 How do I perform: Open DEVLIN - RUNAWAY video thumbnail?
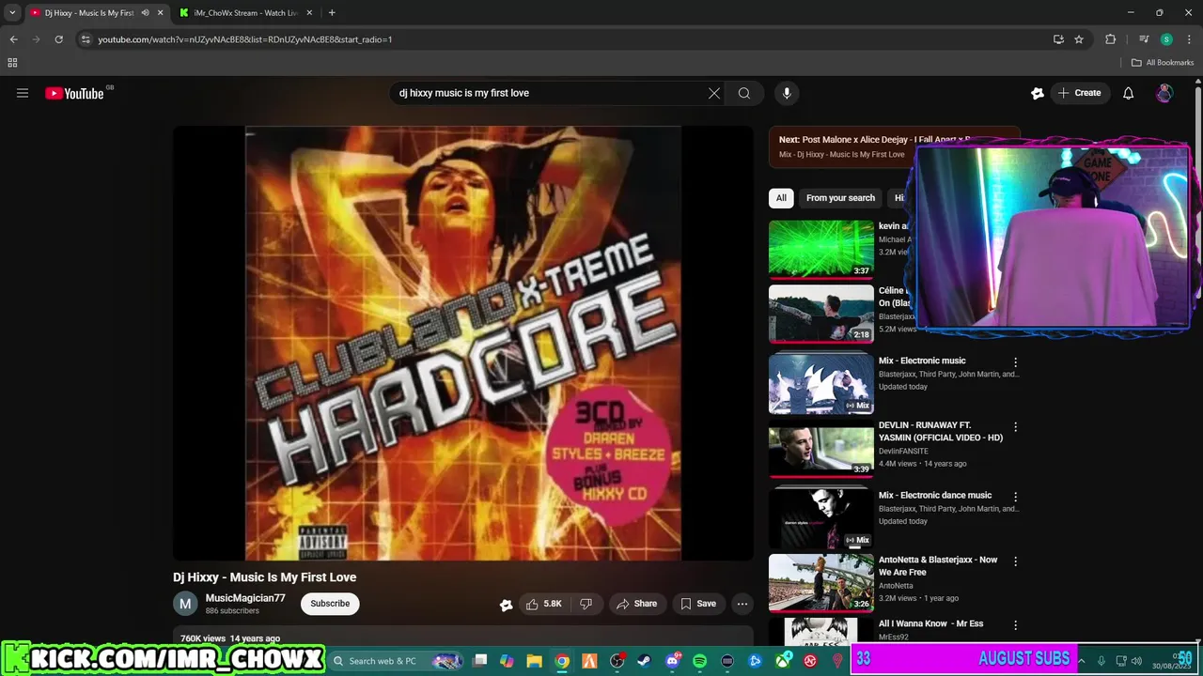[821, 451]
